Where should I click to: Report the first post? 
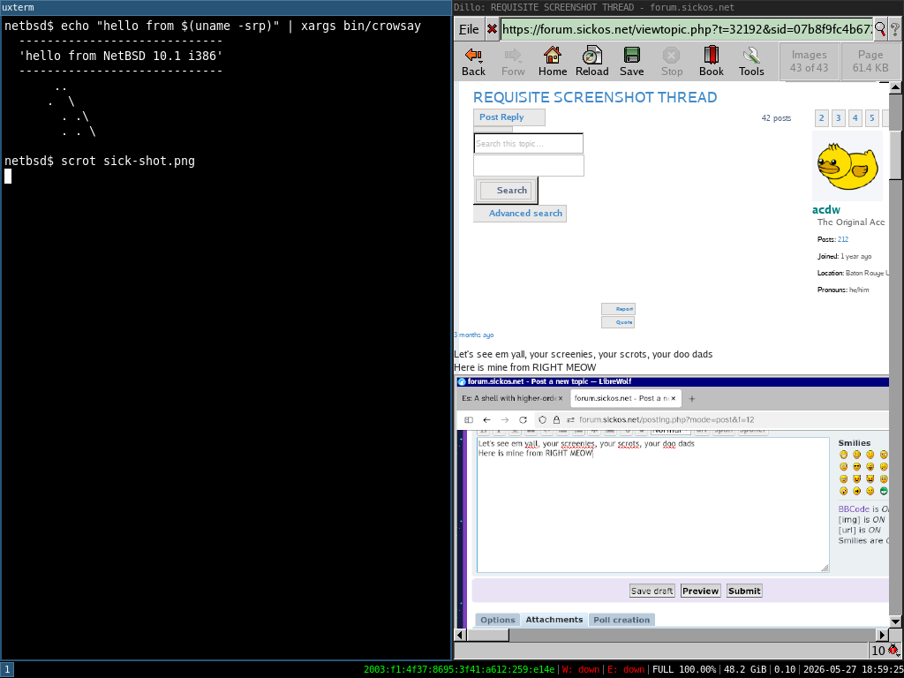618,309
